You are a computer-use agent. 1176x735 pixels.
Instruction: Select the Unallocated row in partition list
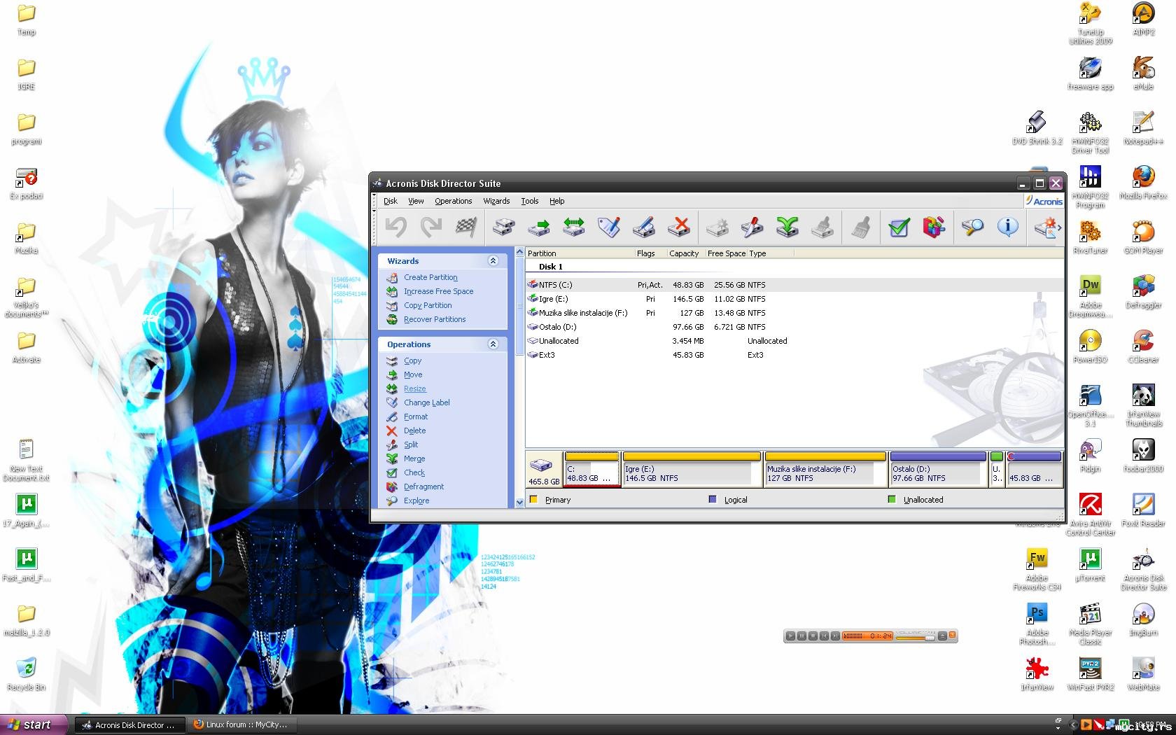pyautogui.click(x=794, y=341)
